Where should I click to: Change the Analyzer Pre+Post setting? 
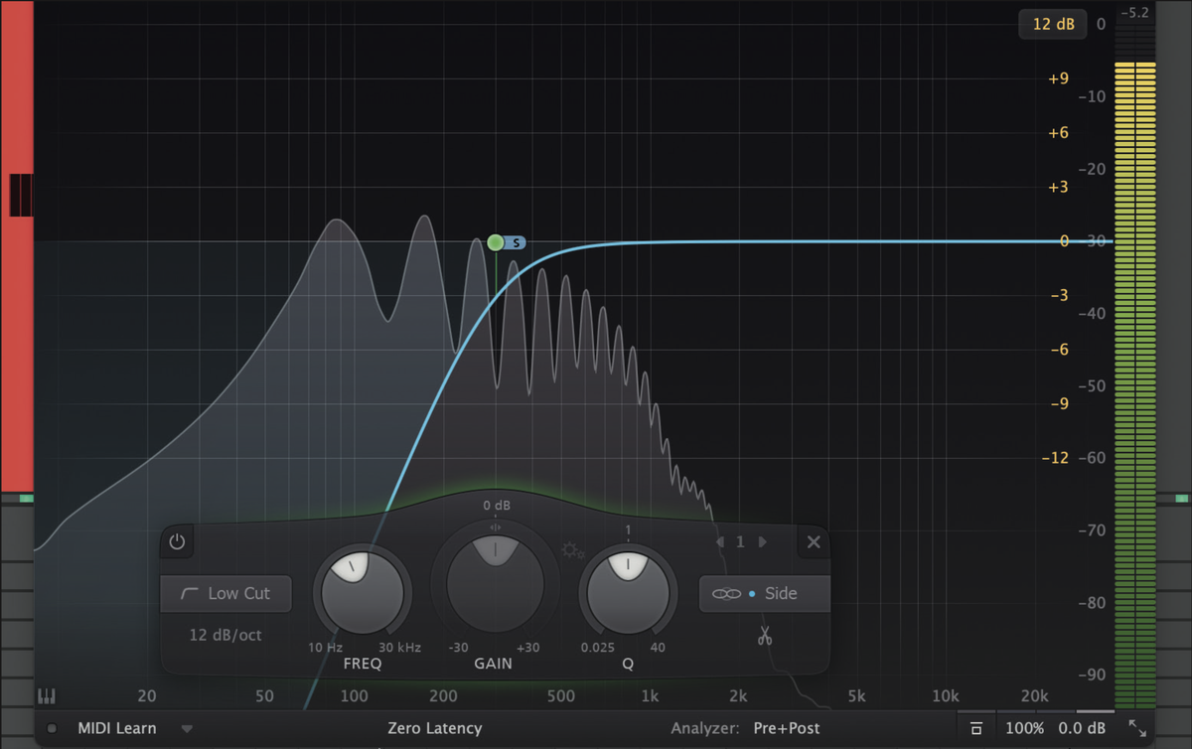788,728
